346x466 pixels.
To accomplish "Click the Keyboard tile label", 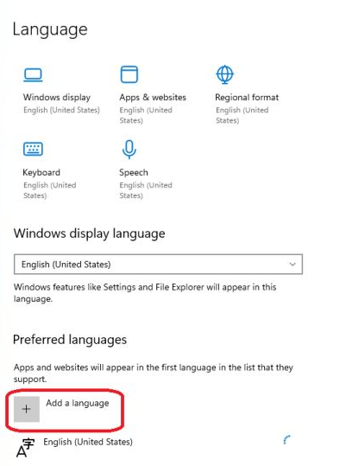I will [x=41, y=172].
